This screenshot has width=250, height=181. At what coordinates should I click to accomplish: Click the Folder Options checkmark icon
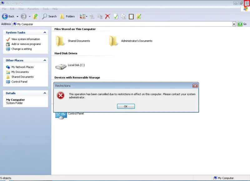[139, 17]
